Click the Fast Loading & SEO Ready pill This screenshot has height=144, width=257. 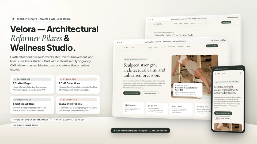69,120
